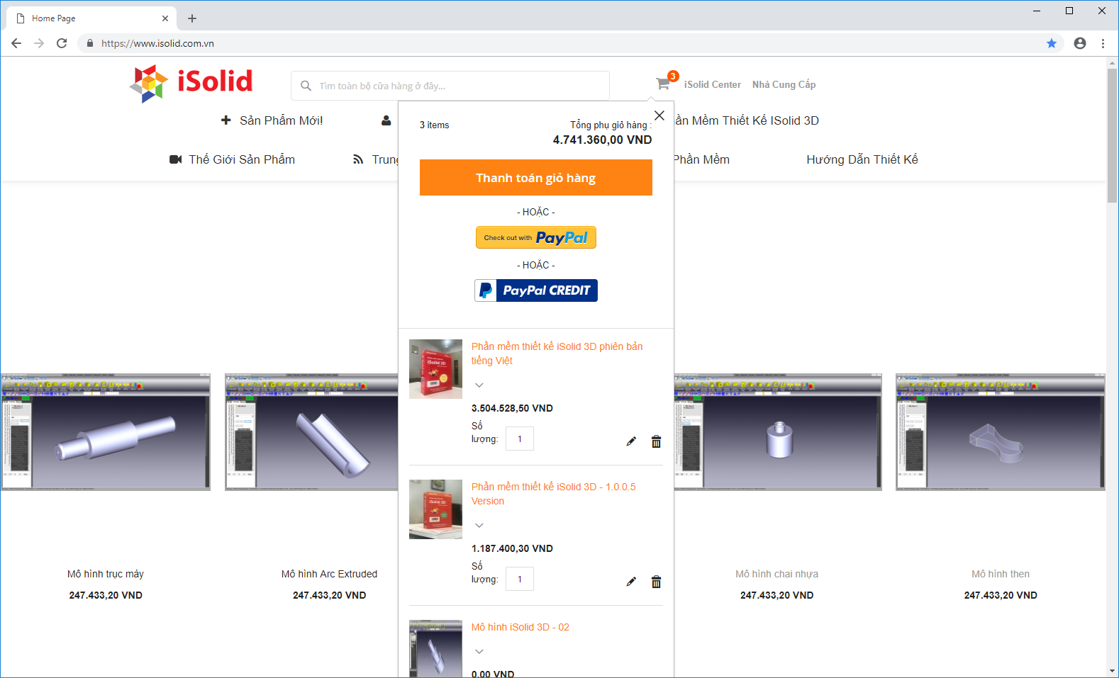Edit the iSolid 3D tiếng Việt cart item

[x=631, y=441]
